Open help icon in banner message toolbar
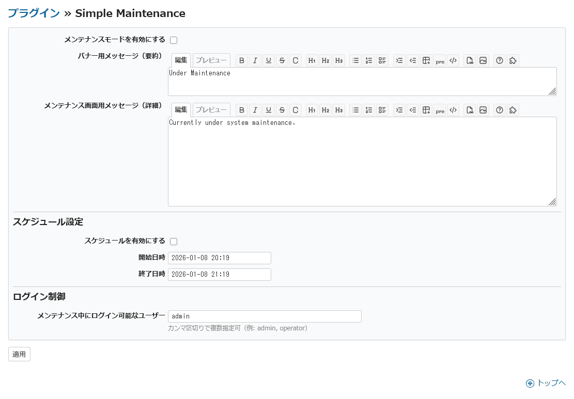The height and width of the screenshot is (399, 574). 500,60
